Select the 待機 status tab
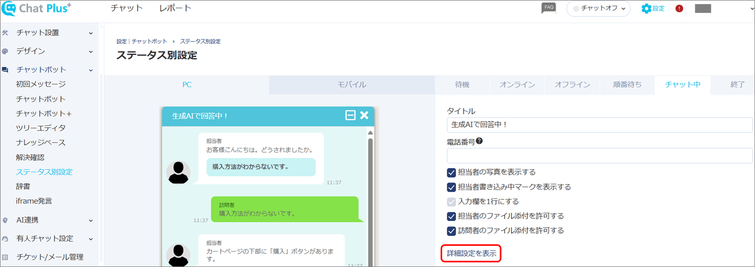The image size is (755, 267). point(462,85)
